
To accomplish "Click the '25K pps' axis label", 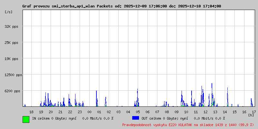I will point(11,43).
